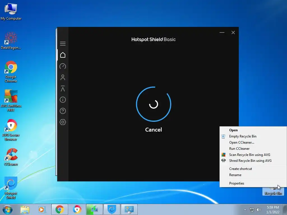Select CCleaner desktop shortcut
Image resolution: width=287 pixels, height=215 pixels.
coord(11,157)
